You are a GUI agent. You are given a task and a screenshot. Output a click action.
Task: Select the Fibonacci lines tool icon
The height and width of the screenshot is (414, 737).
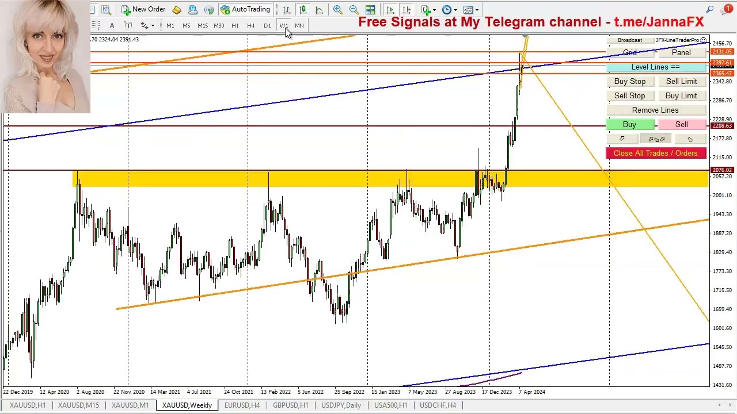click(96, 25)
